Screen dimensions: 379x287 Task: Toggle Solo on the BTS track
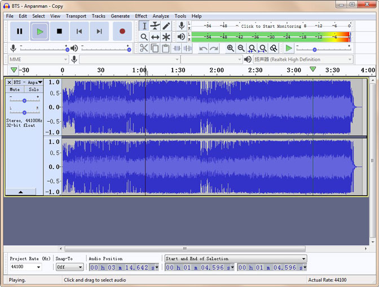[34, 90]
